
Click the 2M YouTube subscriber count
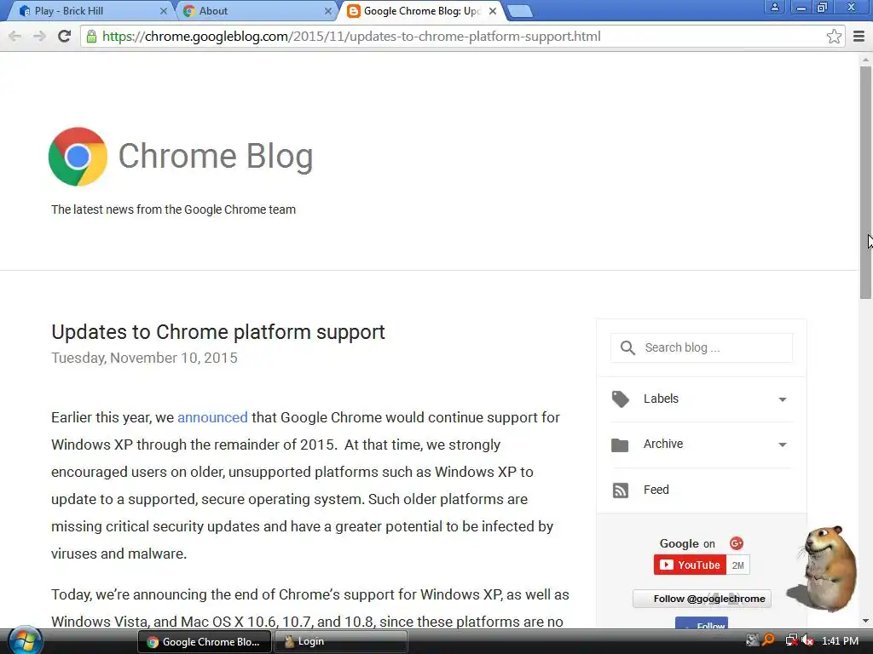tap(737, 565)
